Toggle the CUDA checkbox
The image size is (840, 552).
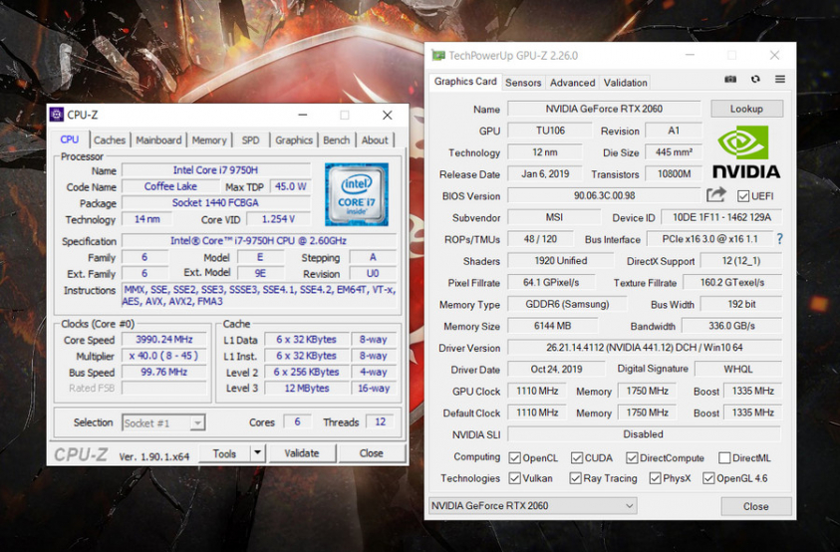point(577,458)
